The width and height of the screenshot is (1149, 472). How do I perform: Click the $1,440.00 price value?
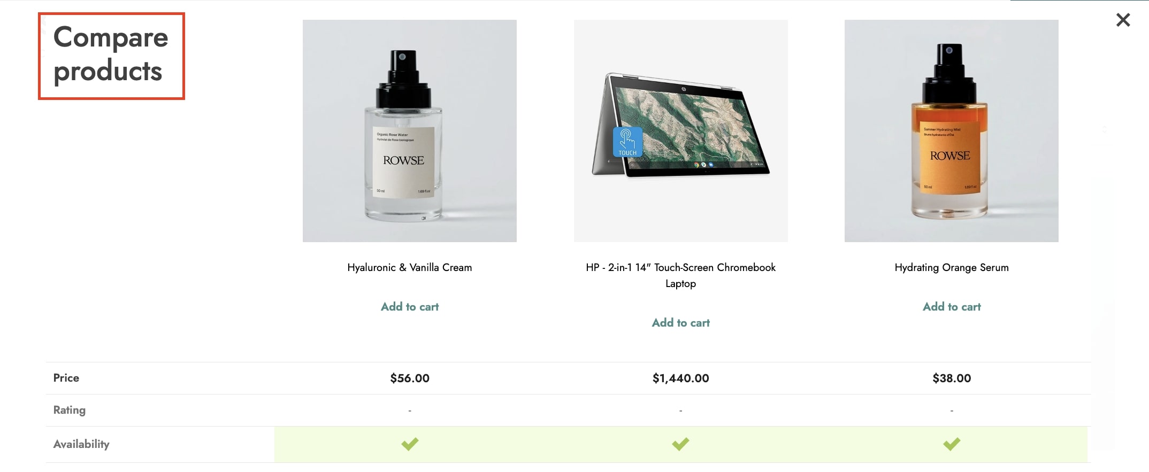[x=680, y=378]
